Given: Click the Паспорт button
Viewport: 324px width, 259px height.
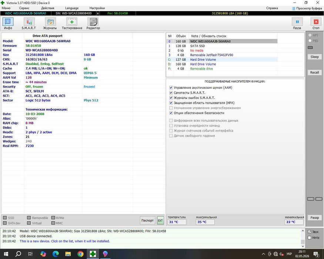Looking at the screenshot, I should point(147,221).
